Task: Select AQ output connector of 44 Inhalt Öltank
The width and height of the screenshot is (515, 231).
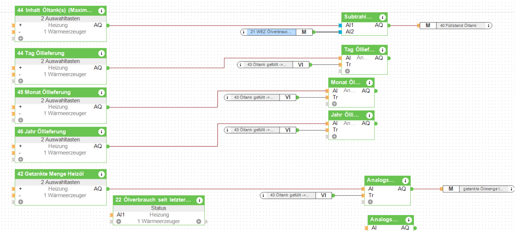Action: pos(108,25)
